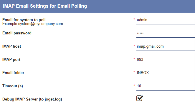This screenshot has height=107, width=195.
Task: Click the required asterisk beside IMAP port
Action: coord(134,59)
